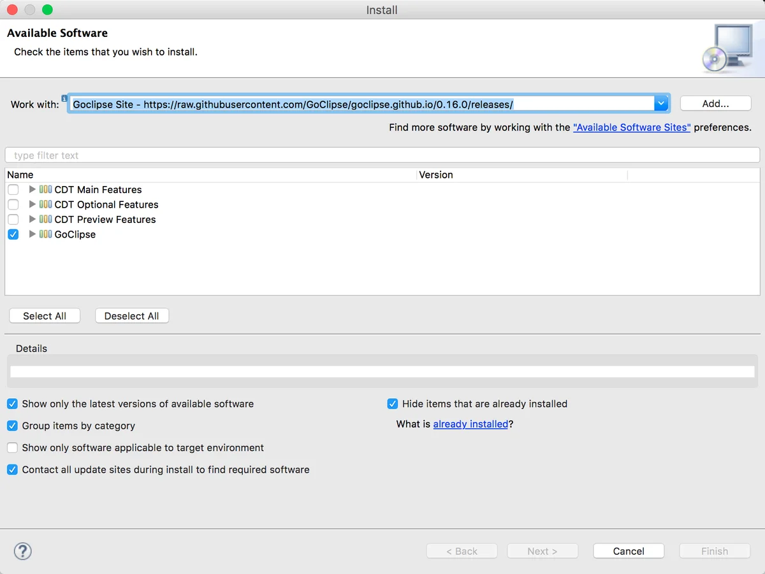
Task: Click the Select All button
Action: pyautogui.click(x=45, y=316)
